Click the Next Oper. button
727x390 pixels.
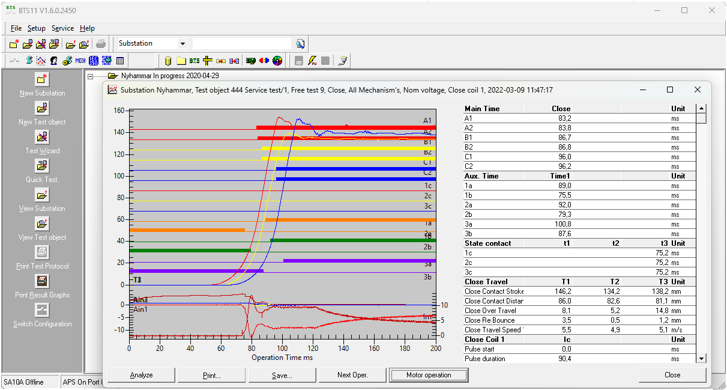352,375
